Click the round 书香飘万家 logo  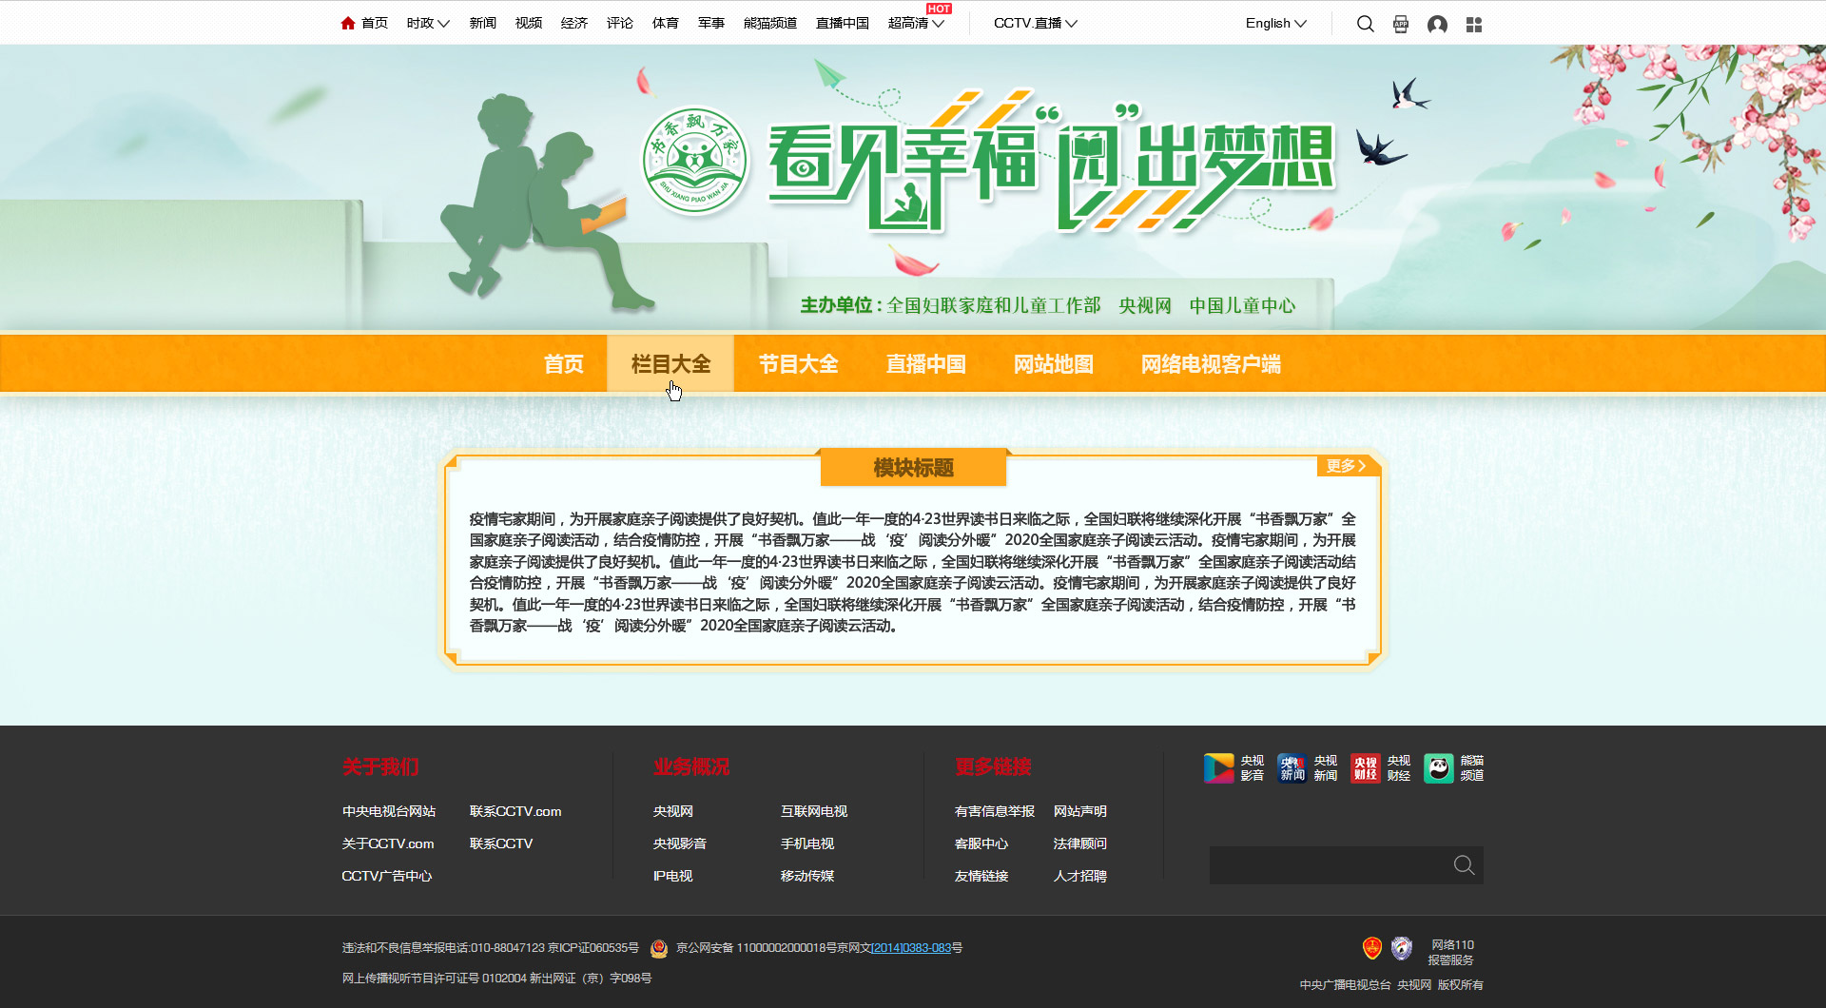click(x=695, y=160)
